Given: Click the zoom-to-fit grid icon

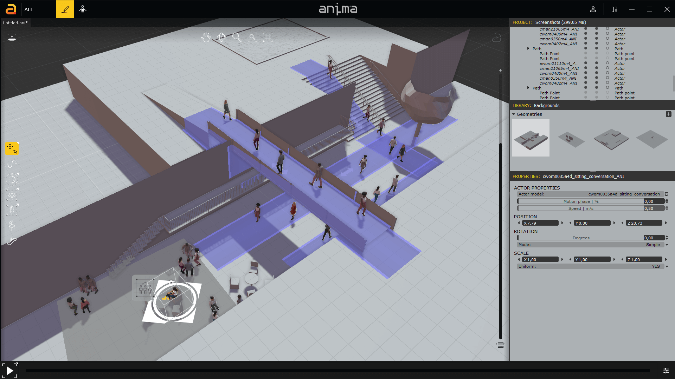Looking at the screenshot, I should [x=268, y=37].
